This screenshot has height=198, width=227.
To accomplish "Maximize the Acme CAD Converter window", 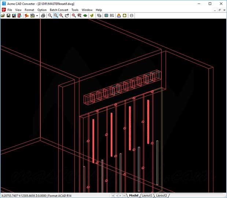I will 210,4.
